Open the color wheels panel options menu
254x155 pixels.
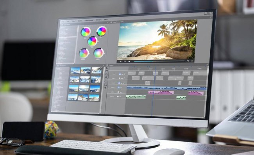click(x=62, y=25)
